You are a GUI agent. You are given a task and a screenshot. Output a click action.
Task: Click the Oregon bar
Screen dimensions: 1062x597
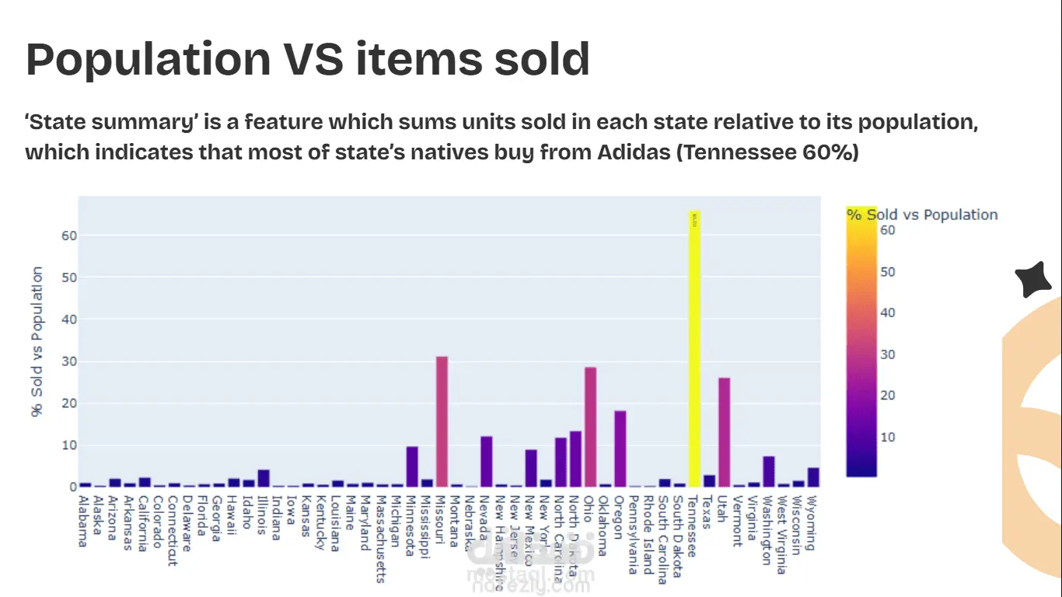click(620, 449)
